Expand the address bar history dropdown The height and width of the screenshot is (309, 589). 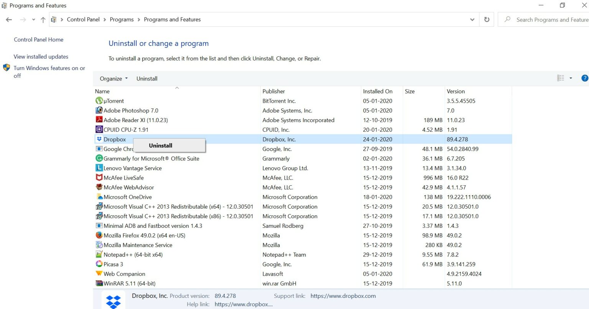(x=472, y=20)
